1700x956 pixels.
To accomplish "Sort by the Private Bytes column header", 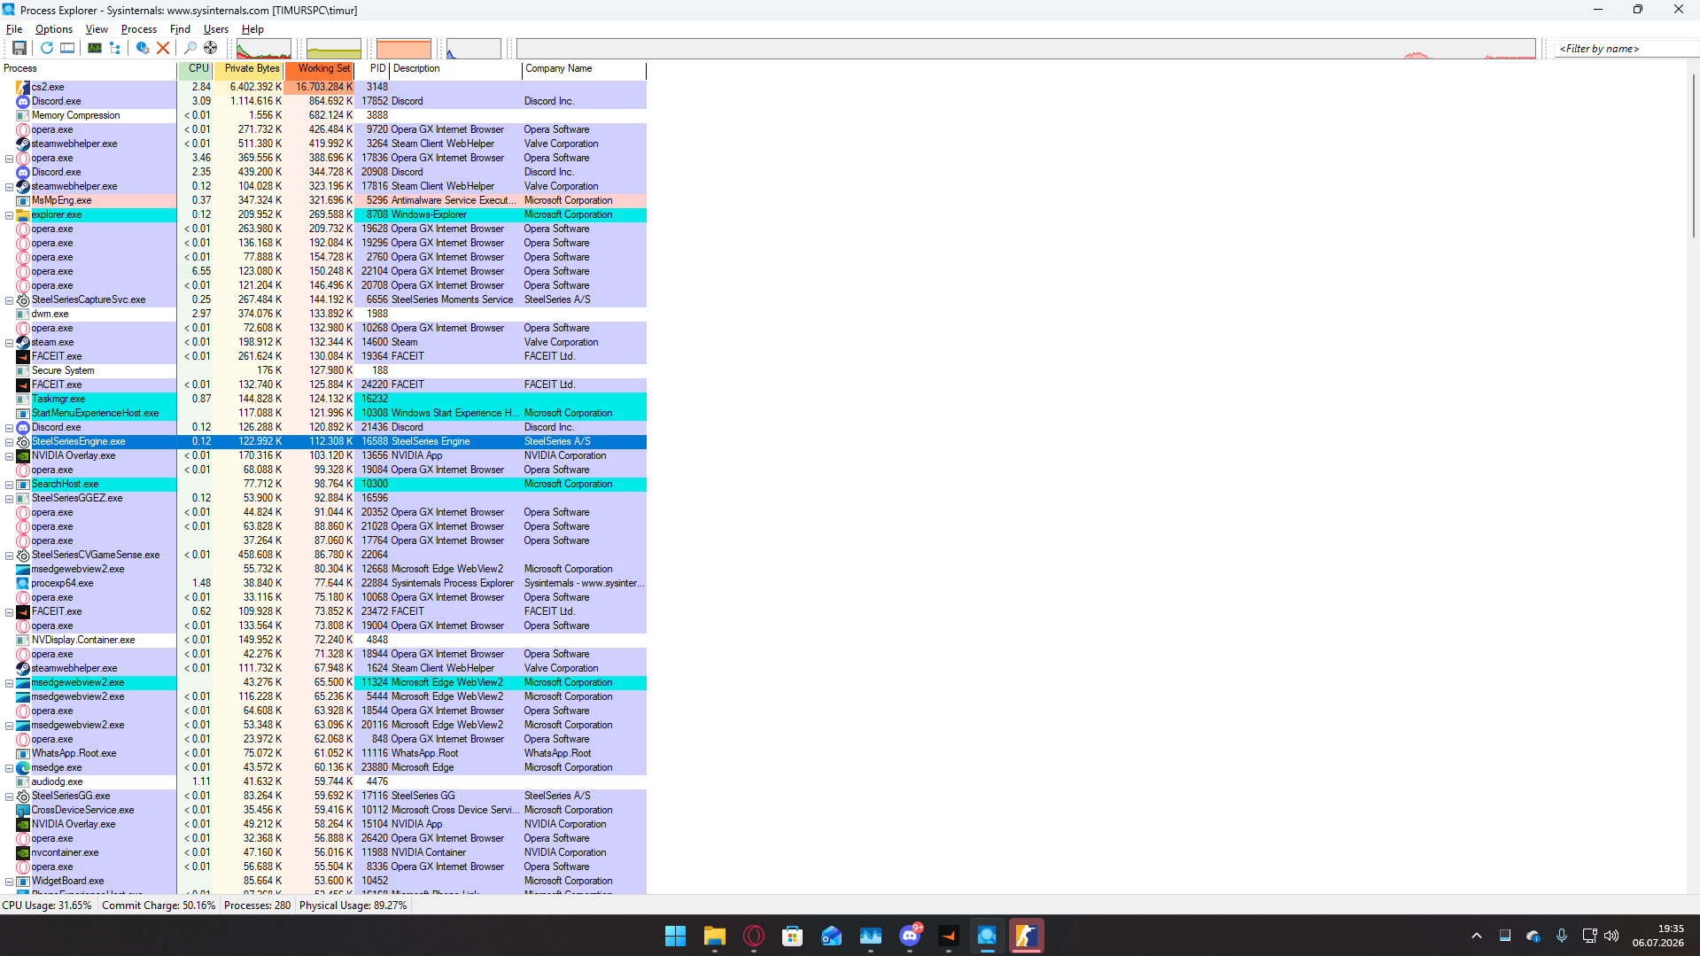I will click(249, 69).
